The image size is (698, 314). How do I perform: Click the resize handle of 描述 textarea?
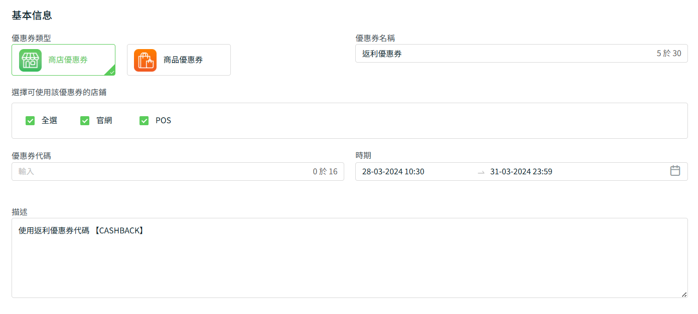pyautogui.click(x=684, y=294)
